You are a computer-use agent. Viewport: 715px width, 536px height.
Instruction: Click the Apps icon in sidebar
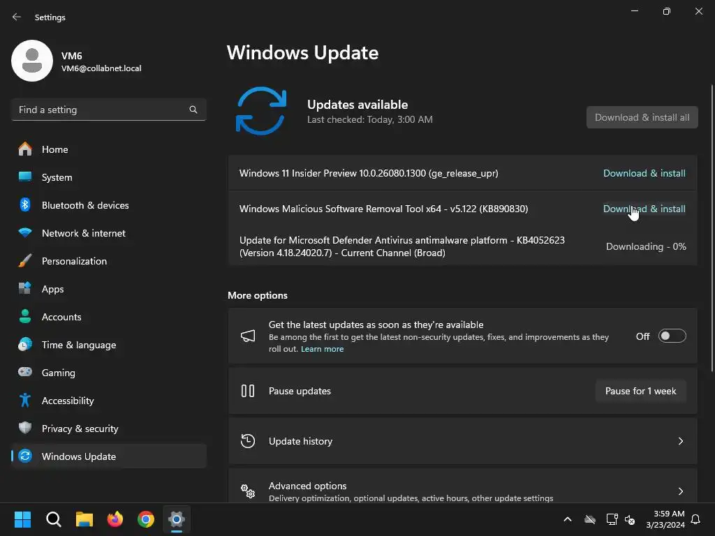coord(25,288)
